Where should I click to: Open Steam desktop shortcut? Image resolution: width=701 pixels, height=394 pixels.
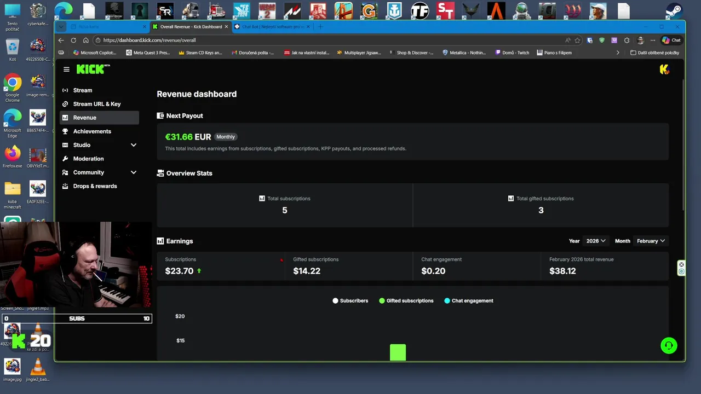tap(674, 11)
